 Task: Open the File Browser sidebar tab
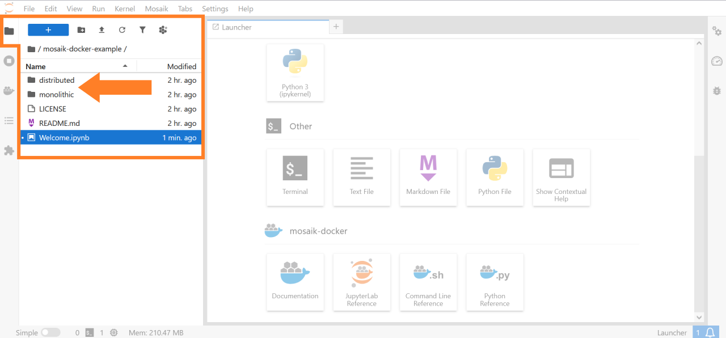click(9, 31)
